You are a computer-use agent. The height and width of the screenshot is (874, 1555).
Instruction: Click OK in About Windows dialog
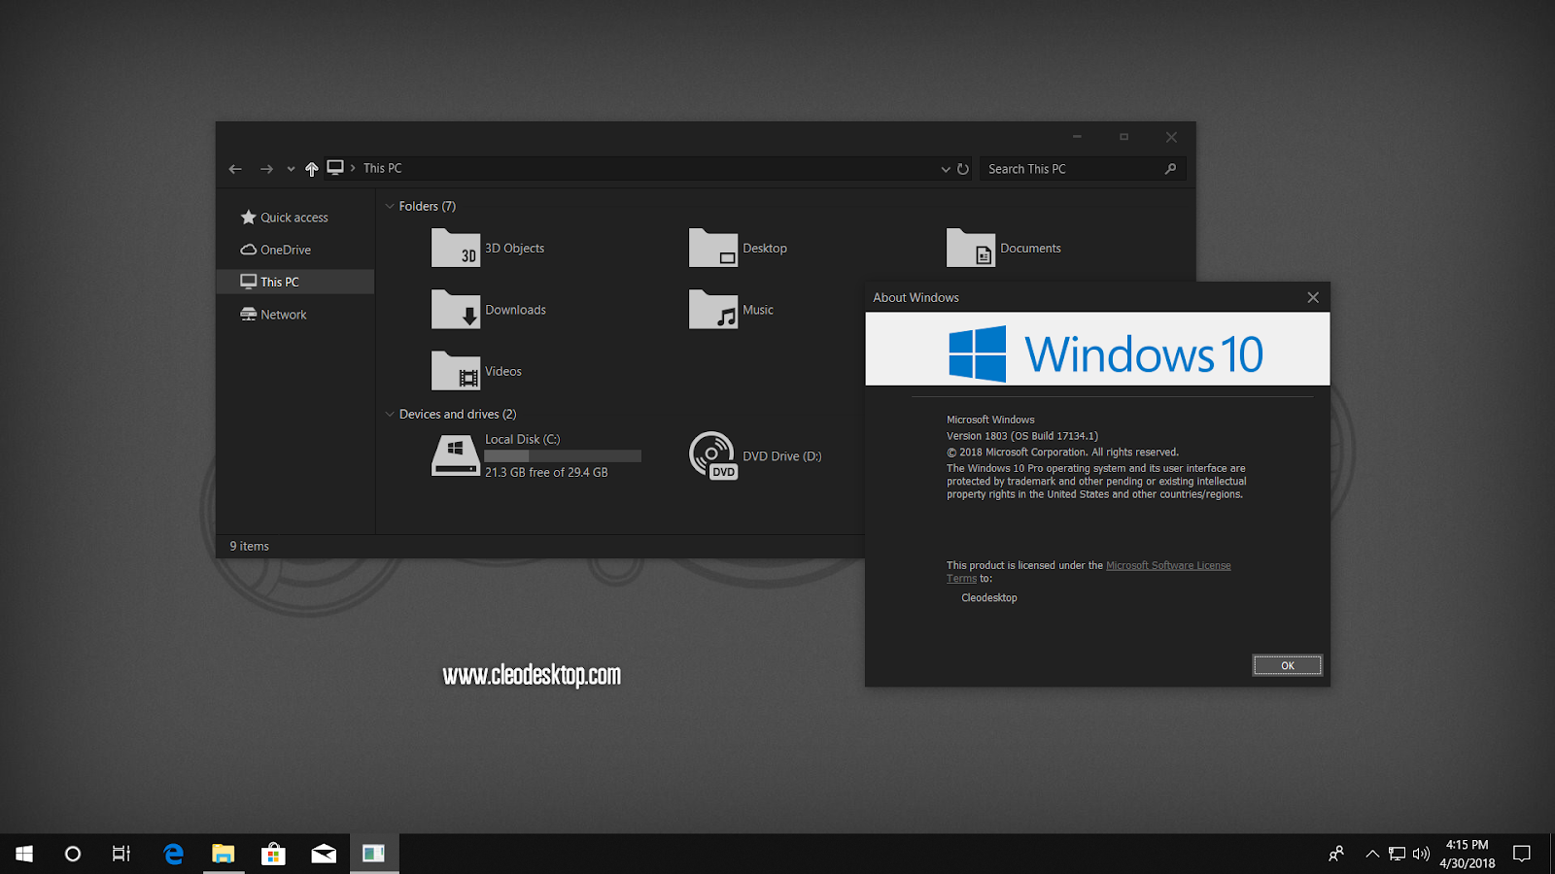(x=1288, y=665)
